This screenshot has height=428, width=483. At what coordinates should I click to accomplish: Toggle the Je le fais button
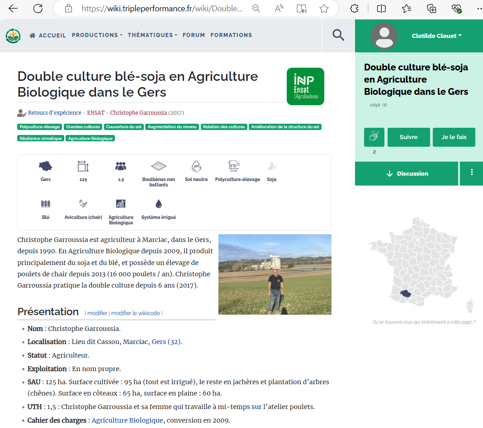(x=454, y=137)
